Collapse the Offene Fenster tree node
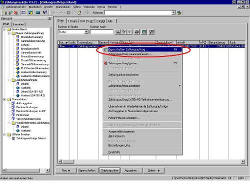The image size is (250, 187). coord(4,135)
